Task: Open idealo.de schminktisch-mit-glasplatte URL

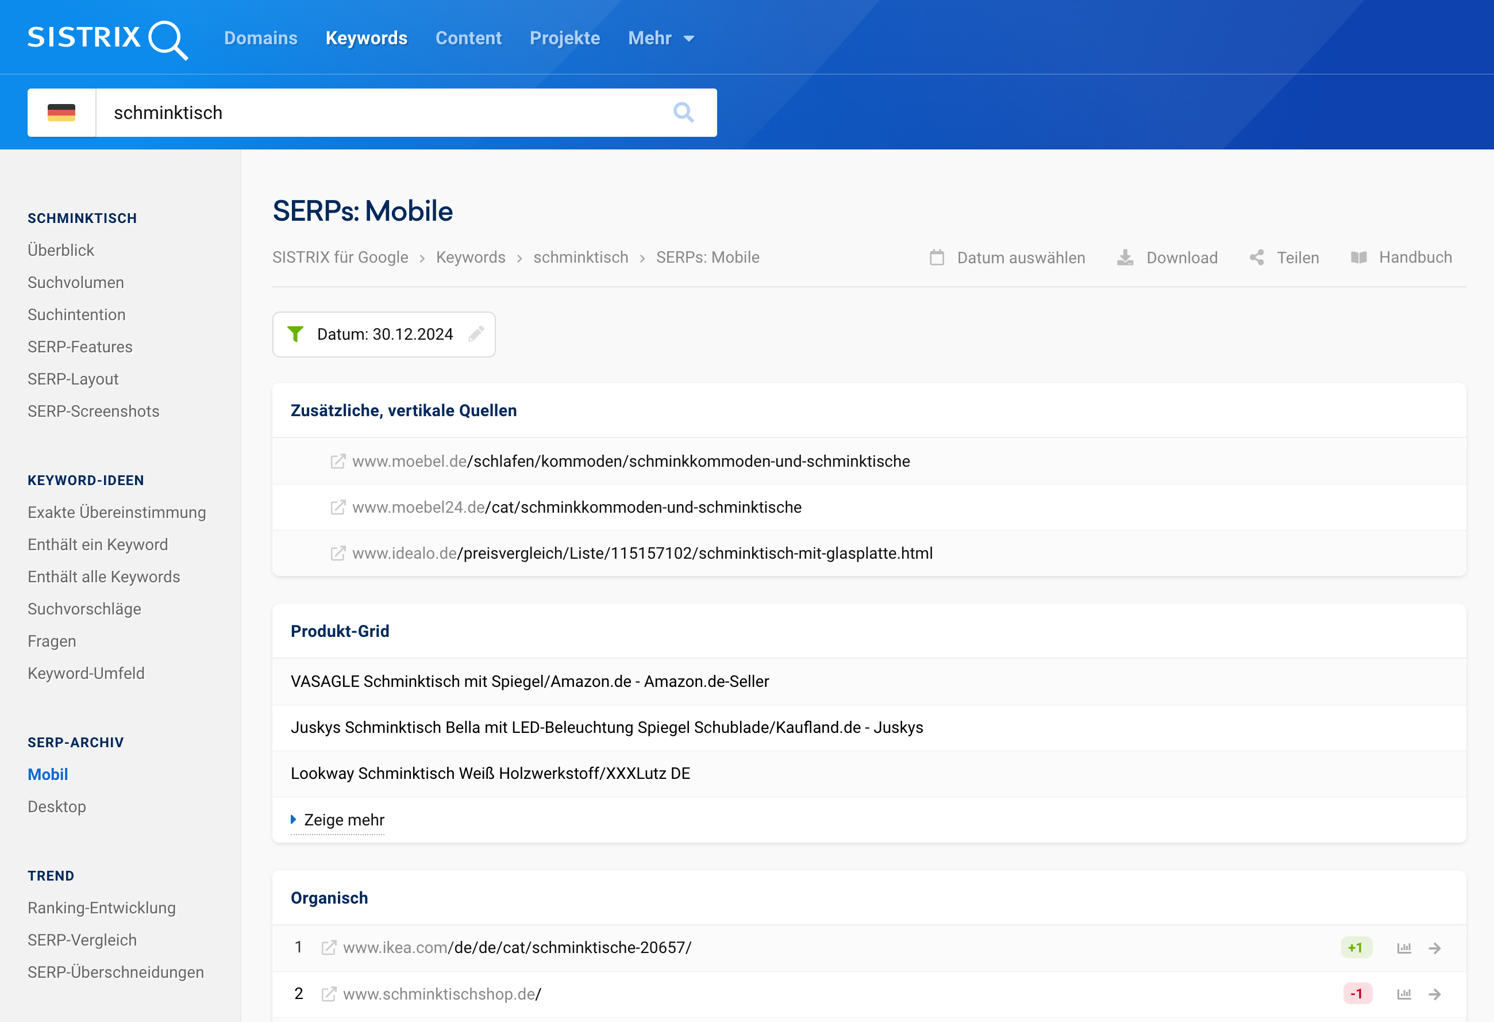Action: click(x=642, y=553)
